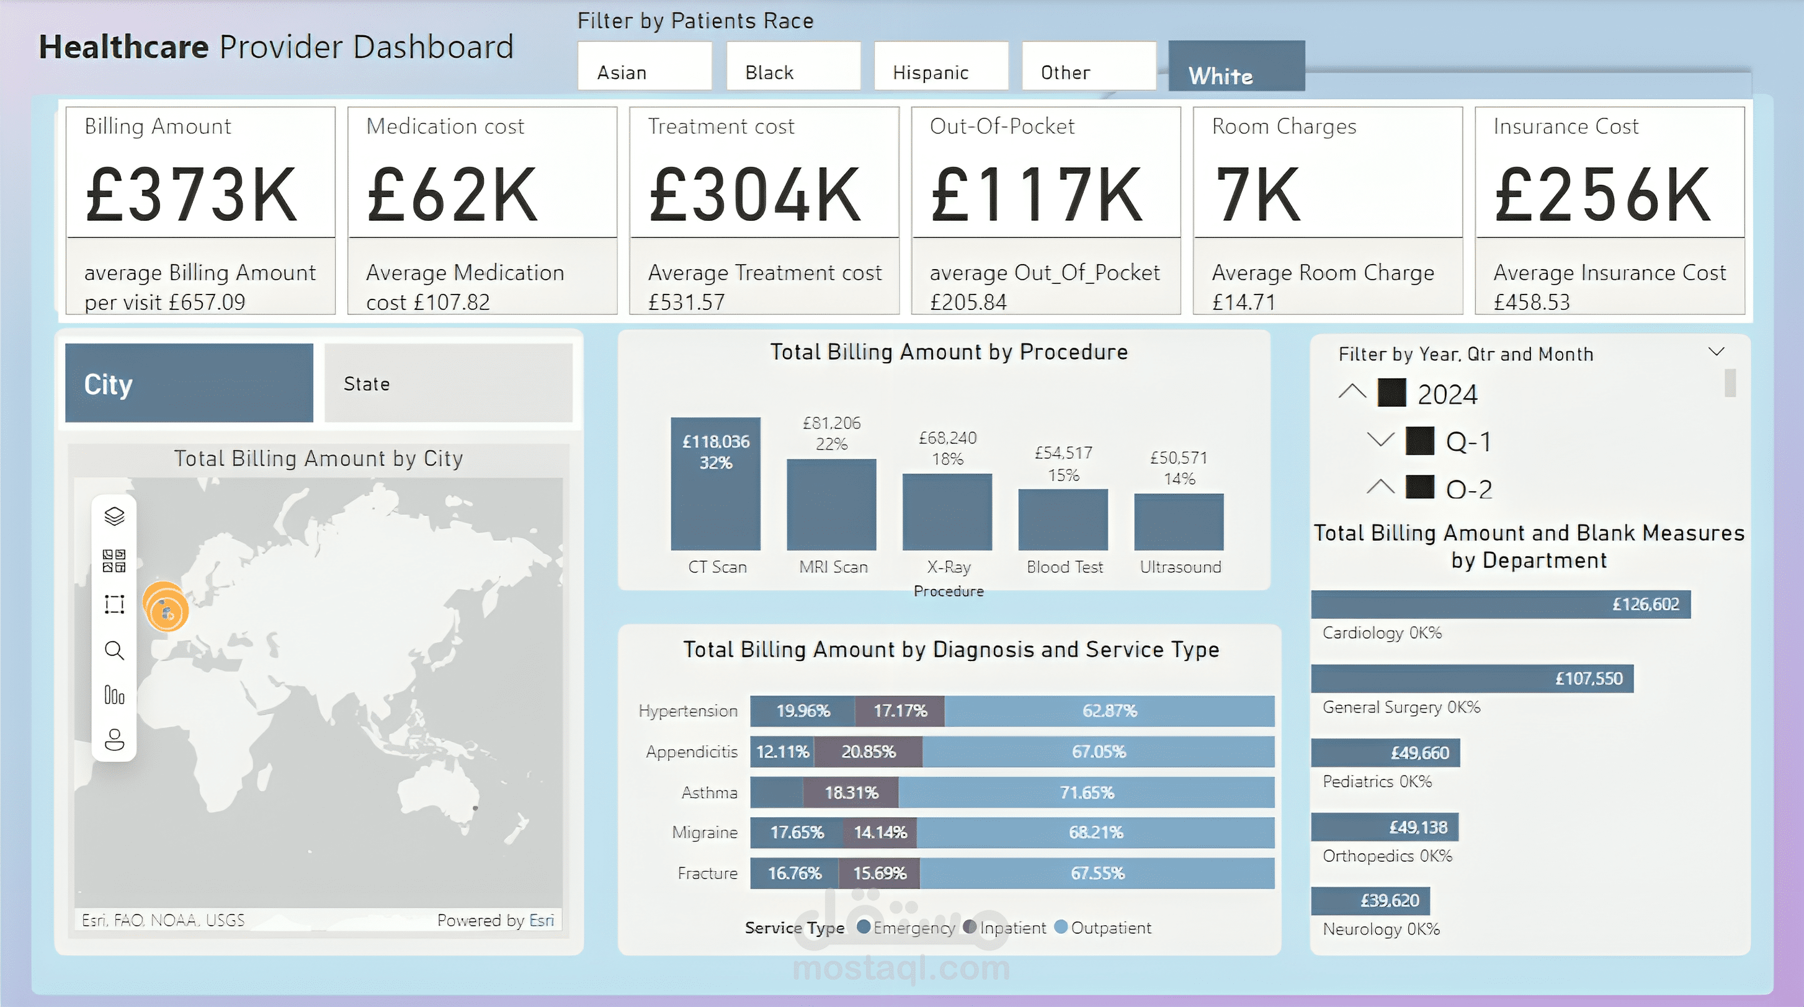
Task: Click Fracture Emergency 16.76% segment
Action: (x=794, y=873)
